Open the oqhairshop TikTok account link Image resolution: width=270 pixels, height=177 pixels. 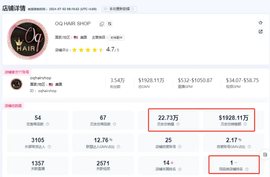tap(40, 78)
